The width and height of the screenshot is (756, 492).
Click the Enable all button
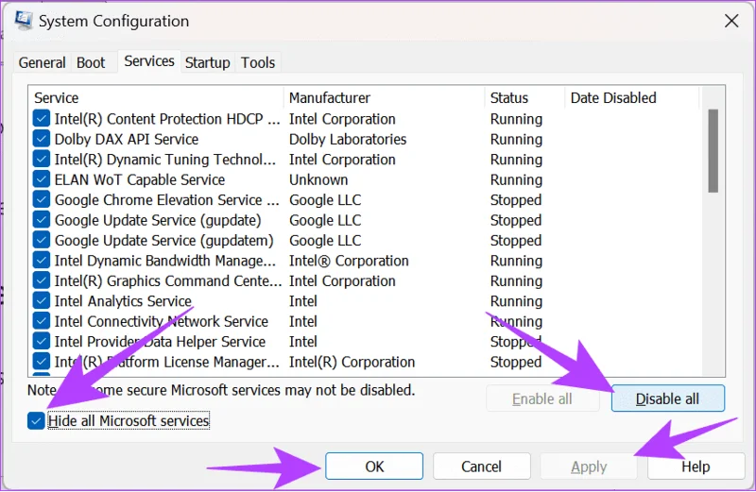click(x=542, y=399)
